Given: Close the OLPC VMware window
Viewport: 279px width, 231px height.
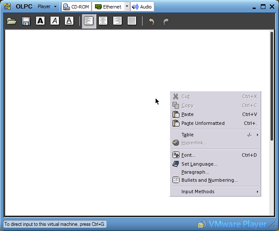Looking at the screenshot, I should [272, 7].
